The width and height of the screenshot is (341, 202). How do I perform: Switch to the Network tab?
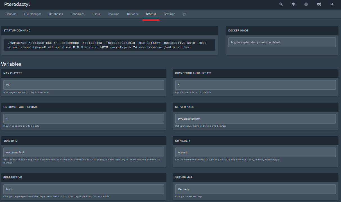coord(132,14)
